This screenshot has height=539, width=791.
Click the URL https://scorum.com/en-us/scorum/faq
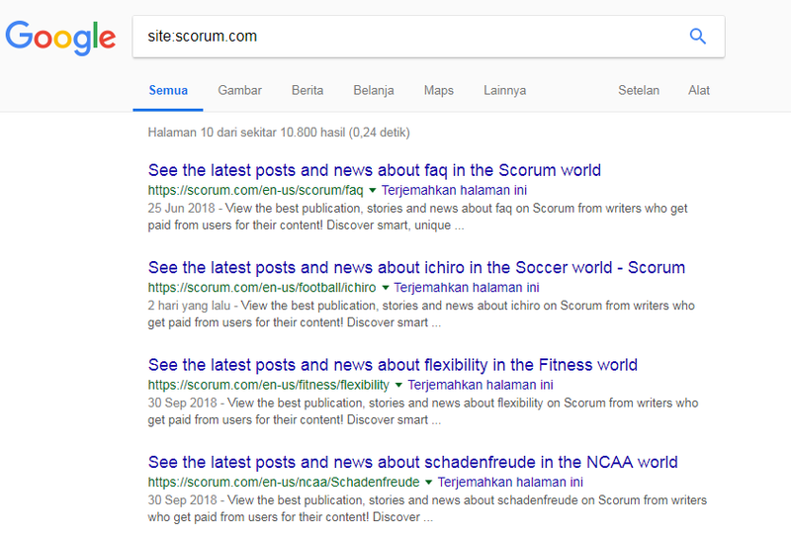pos(255,190)
